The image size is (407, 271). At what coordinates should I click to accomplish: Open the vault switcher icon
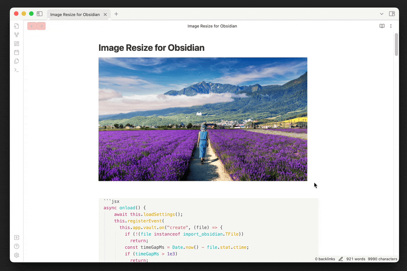[x=17, y=238]
